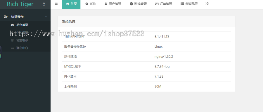Image resolution: width=263 pixels, height=112 pixels.
Task: Click the trash icon for 清空缓存
Action: point(12,40)
